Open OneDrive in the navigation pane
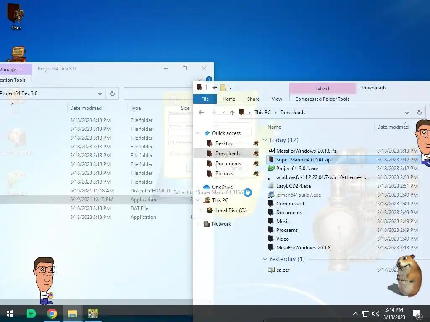Screen dimensions: 430x322 [222, 187]
